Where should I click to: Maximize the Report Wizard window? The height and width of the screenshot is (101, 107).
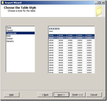(99, 3)
